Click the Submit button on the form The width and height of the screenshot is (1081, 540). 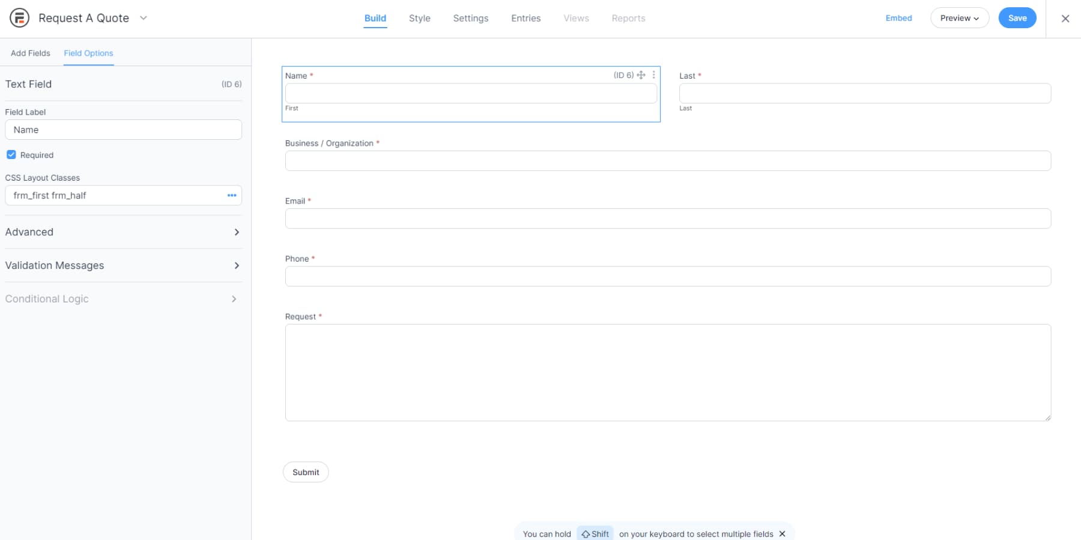(306, 472)
